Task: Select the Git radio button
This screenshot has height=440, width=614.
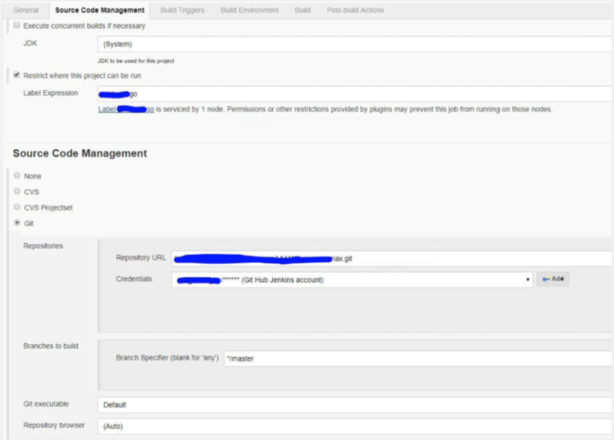Action: [x=17, y=222]
